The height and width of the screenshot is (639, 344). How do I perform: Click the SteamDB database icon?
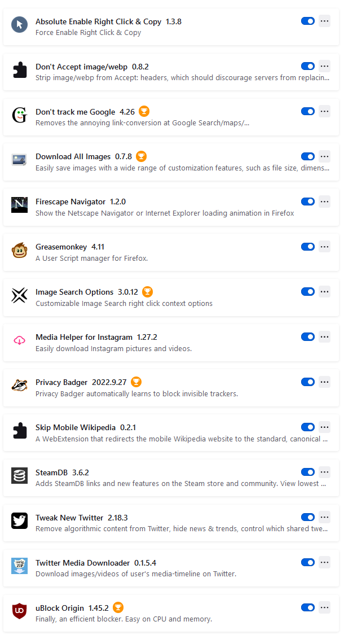20,476
